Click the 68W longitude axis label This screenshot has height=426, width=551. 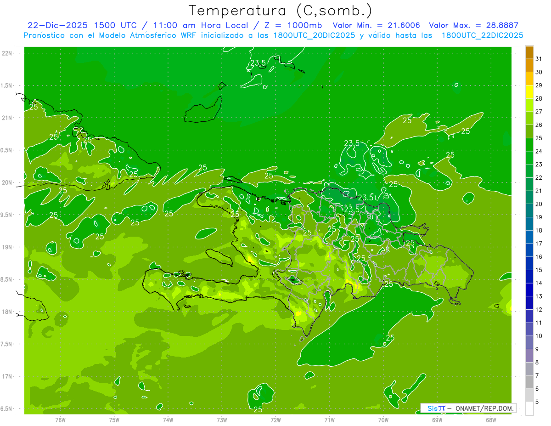click(491, 420)
